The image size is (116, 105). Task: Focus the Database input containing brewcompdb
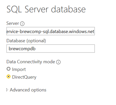click(x=51, y=49)
